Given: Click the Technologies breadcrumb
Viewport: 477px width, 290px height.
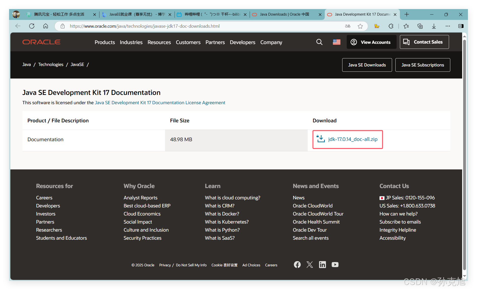Looking at the screenshot, I should click(51, 64).
